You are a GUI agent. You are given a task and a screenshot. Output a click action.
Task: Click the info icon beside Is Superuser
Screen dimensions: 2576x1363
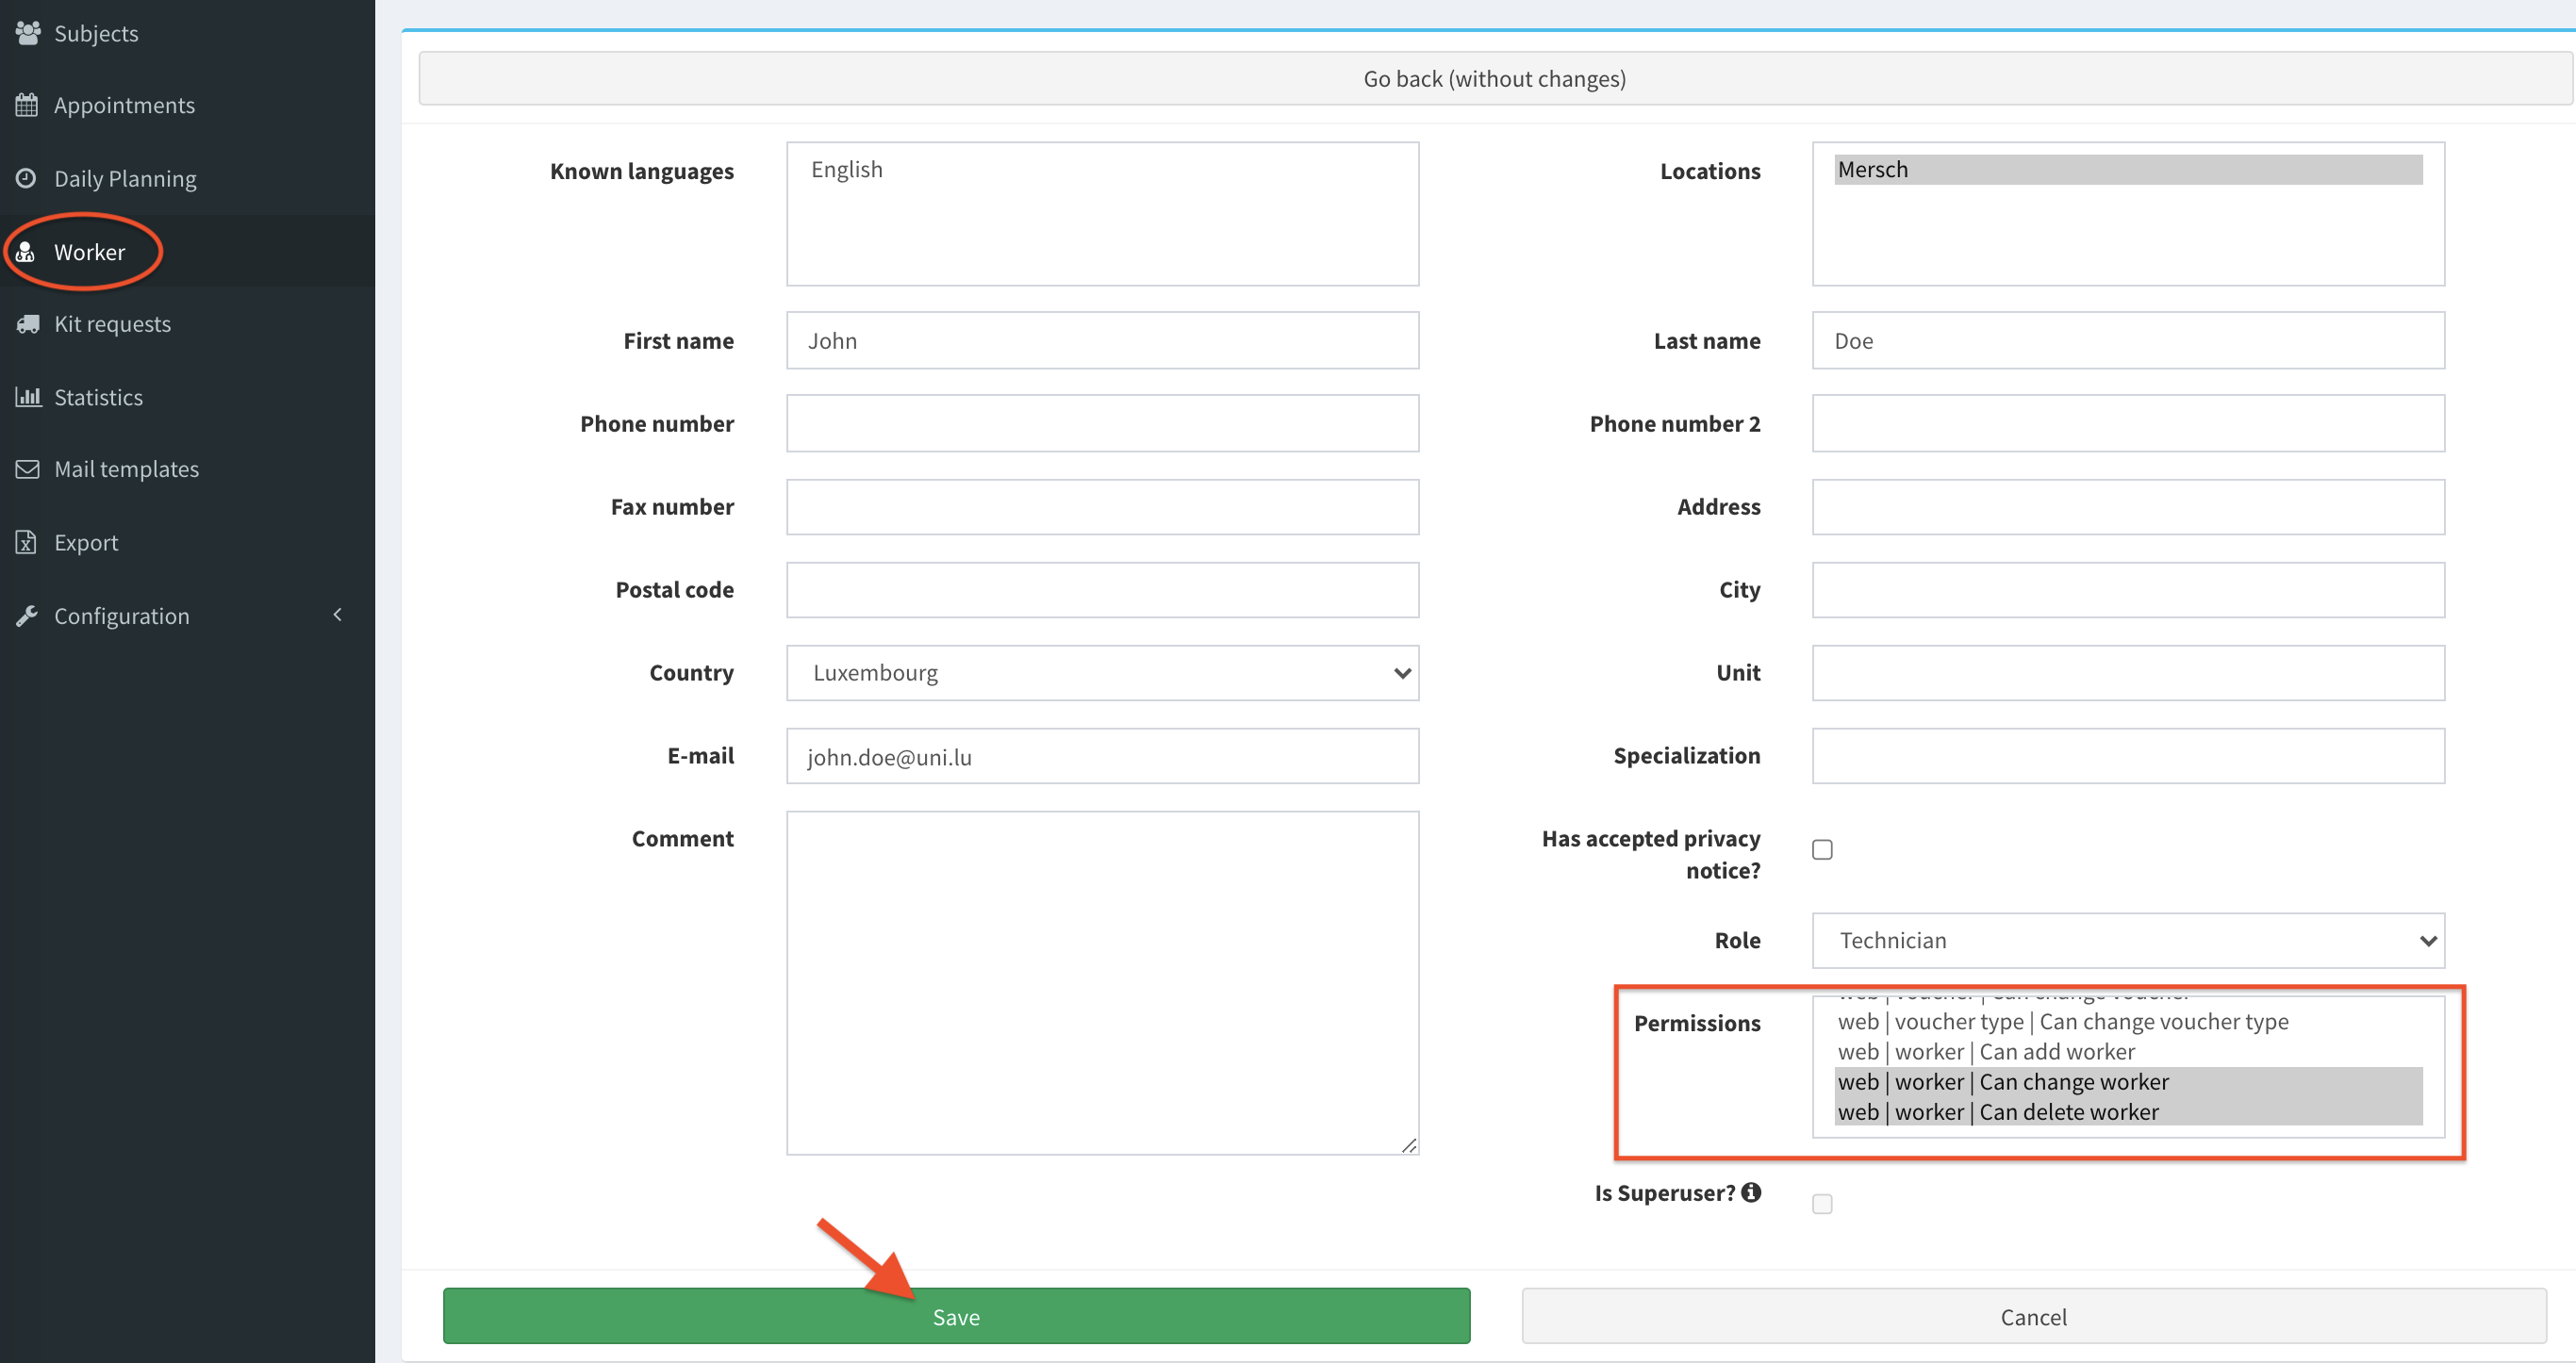click(1751, 1192)
